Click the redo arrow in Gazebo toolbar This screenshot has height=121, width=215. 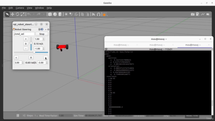[39, 14]
